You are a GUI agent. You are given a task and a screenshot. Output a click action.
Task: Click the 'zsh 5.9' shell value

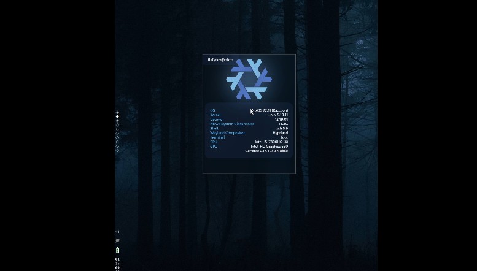pos(282,128)
